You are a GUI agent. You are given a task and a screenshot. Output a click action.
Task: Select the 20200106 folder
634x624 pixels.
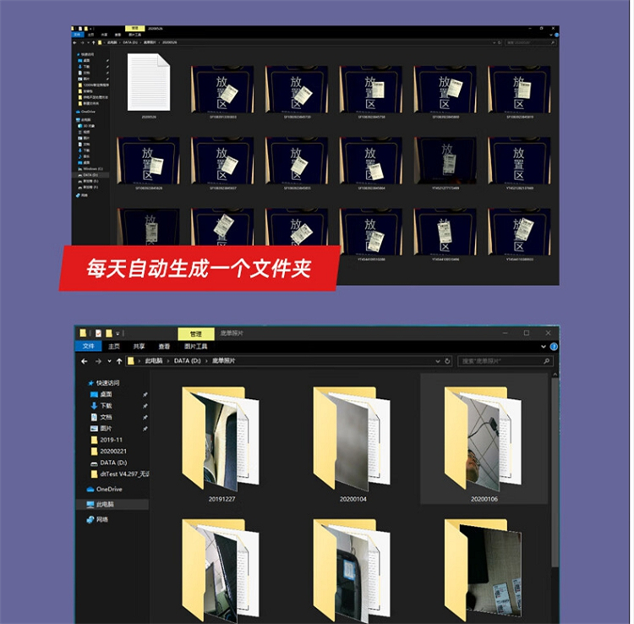coord(484,441)
